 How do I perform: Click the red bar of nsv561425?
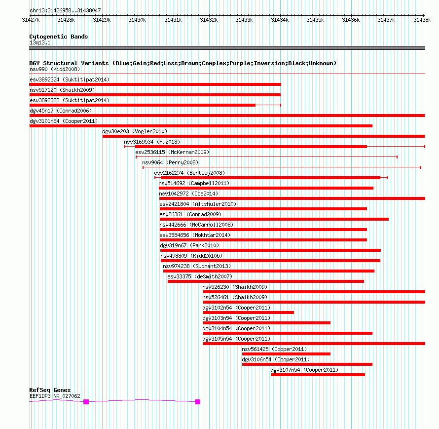(x=286, y=354)
